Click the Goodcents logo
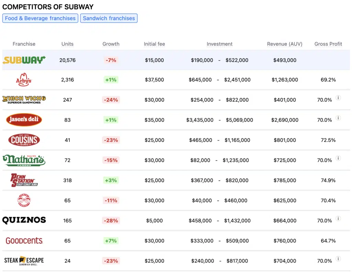The width and height of the screenshot is (352, 276). coord(24,241)
